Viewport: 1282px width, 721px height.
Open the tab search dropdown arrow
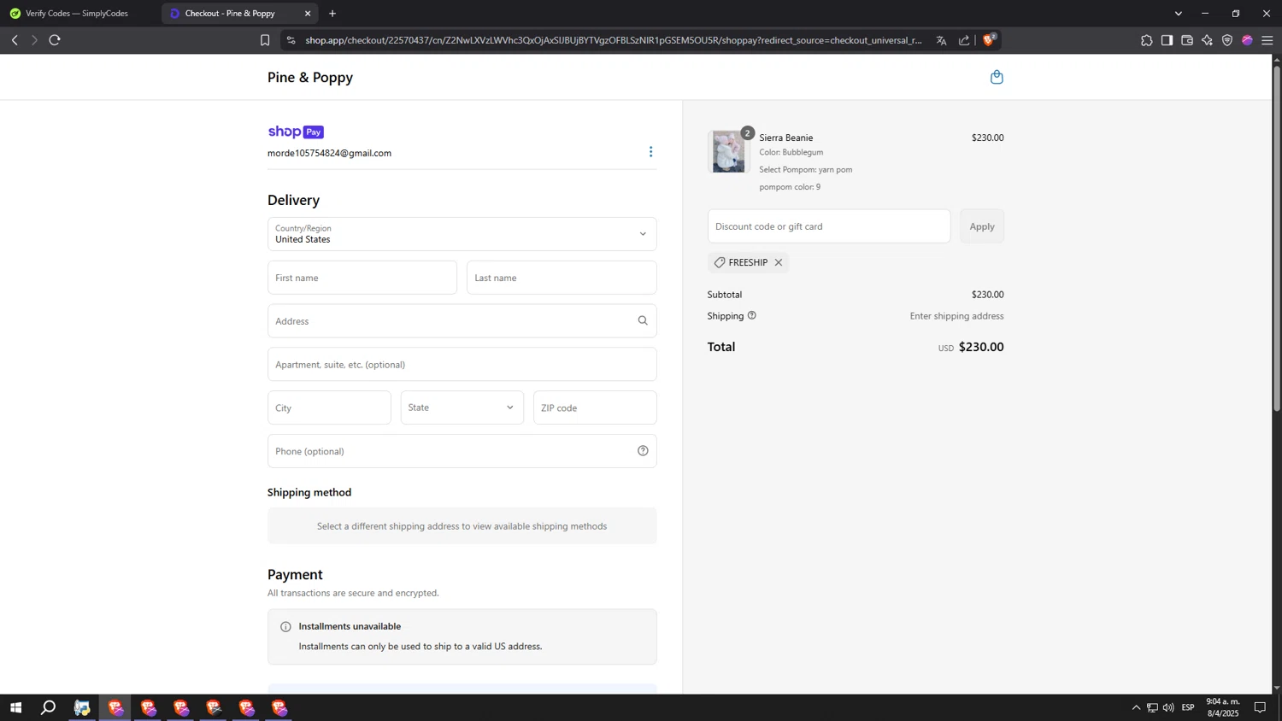click(x=1179, y=14)
